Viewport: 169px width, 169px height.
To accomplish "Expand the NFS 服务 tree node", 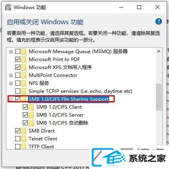I will [x=11, y=83].
